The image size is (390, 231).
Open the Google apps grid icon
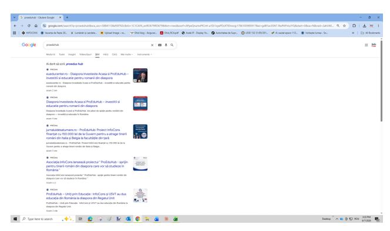366,45
